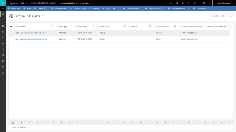Open the Kiosk 1 customer asset link
This screenshot has width=236, height=132.
tap(159, 39)
